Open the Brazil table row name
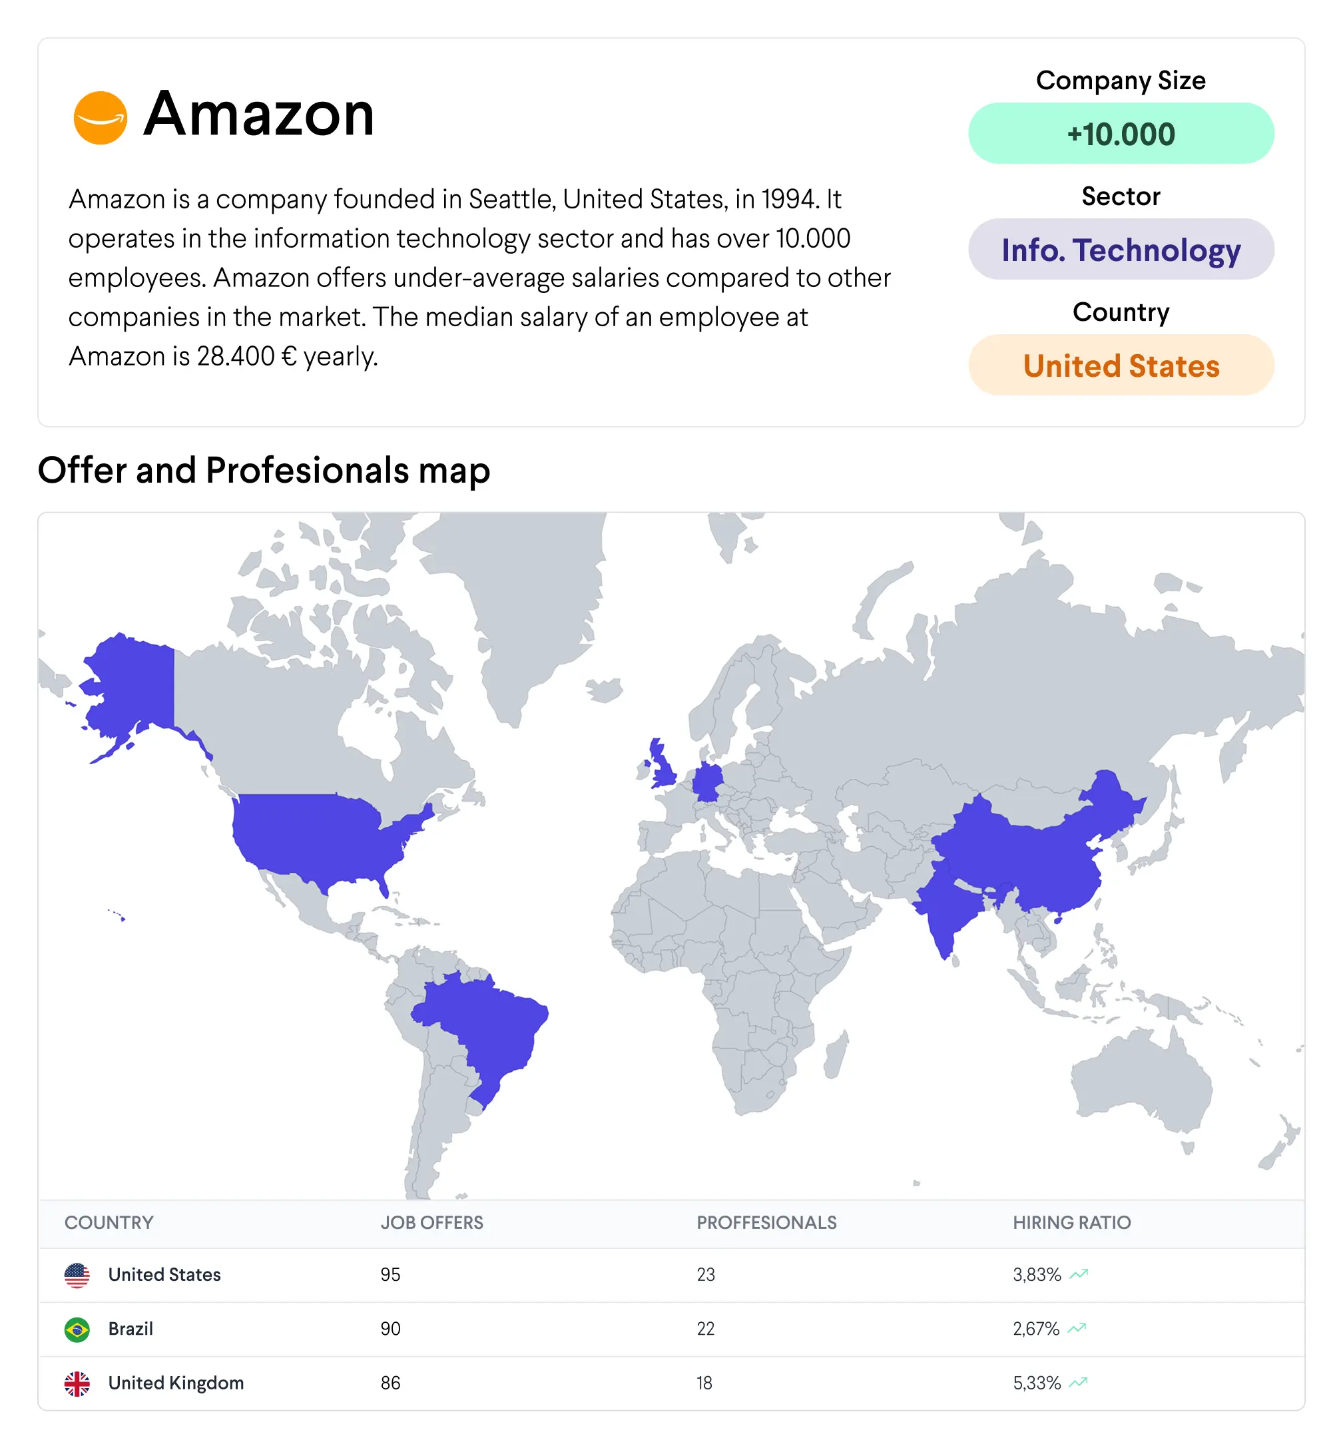Viewport: 1343px width, 1448px height. [x=131, y=1329]
